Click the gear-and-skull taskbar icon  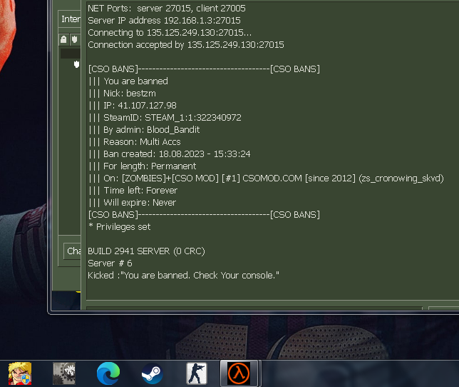point(64,373)
